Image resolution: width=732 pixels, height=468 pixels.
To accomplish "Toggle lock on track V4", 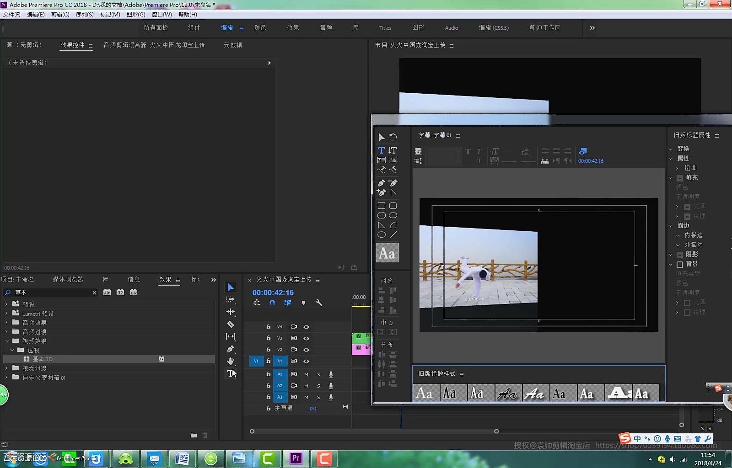I will [x=269, y=327].
